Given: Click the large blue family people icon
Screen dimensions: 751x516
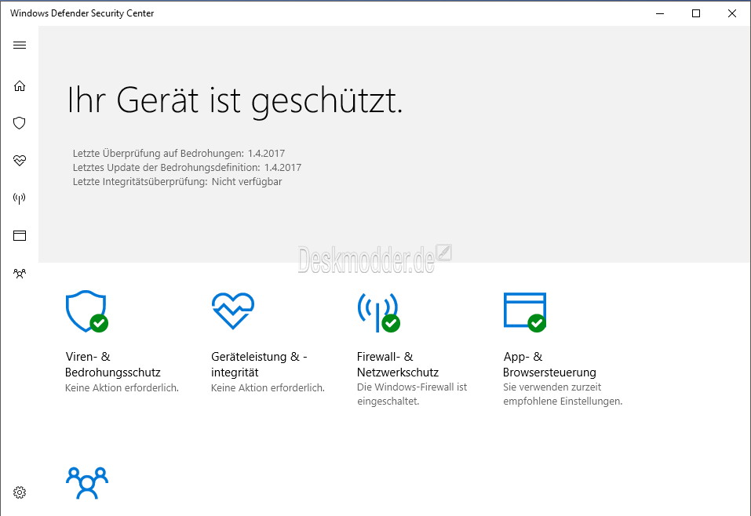Looking at the screenshot, I should point(86,483).
